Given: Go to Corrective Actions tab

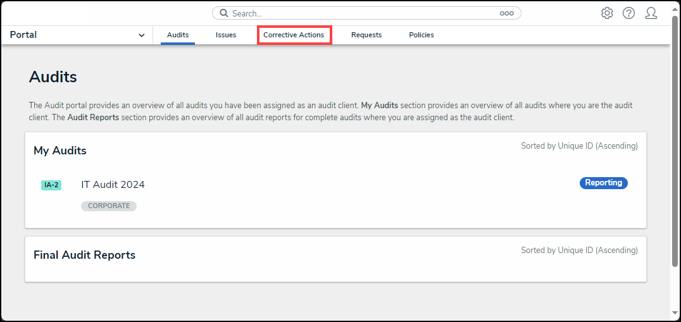Looking at the screenshot, I should [x=294, y=35].
